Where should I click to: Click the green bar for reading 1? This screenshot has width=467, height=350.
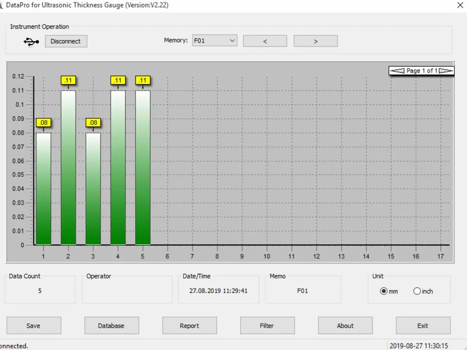pos(43,189)
